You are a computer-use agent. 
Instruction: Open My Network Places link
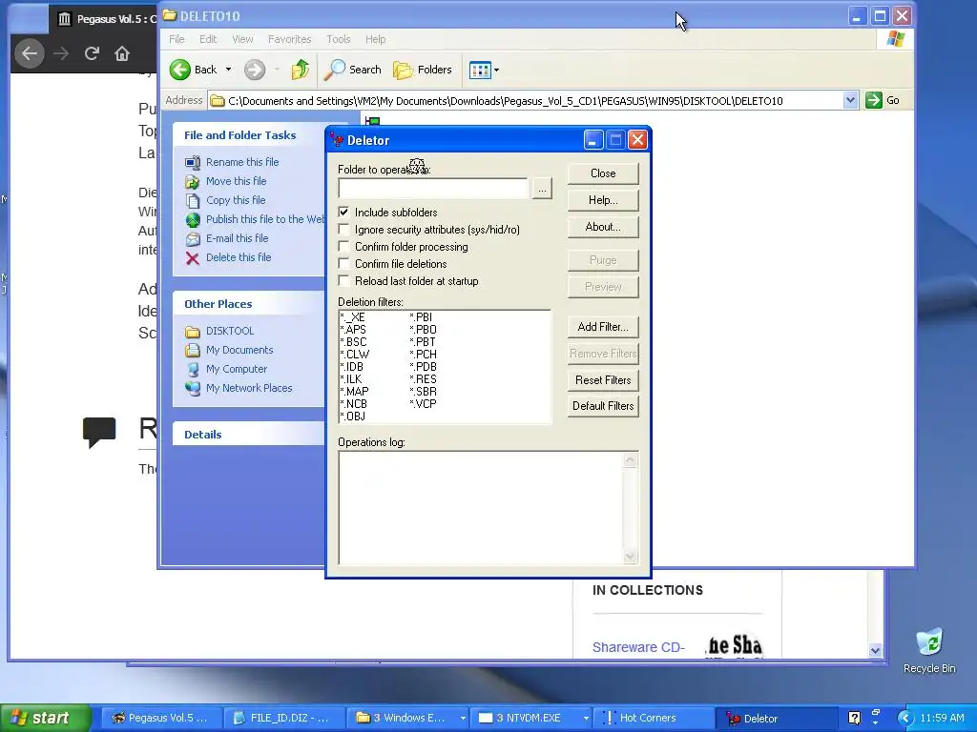(249, 388)
